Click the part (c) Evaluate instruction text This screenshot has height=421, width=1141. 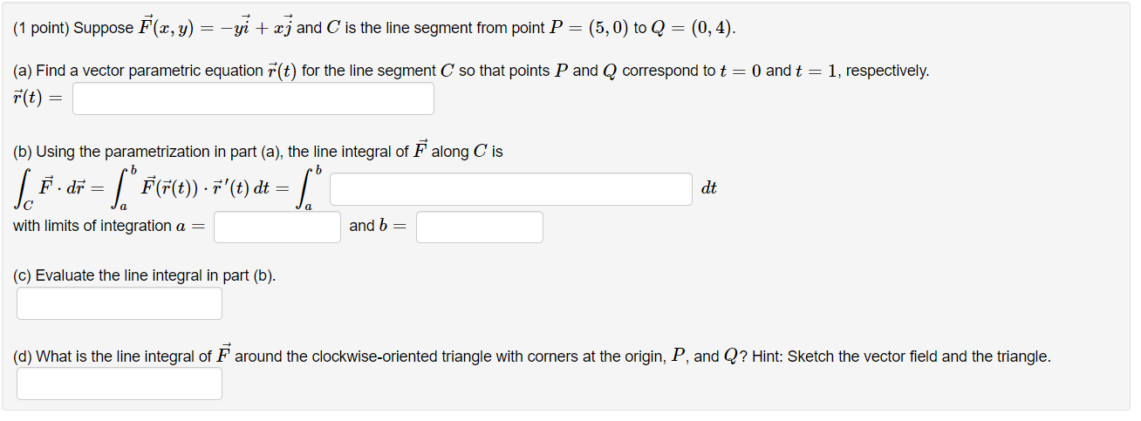pos(145,275)
